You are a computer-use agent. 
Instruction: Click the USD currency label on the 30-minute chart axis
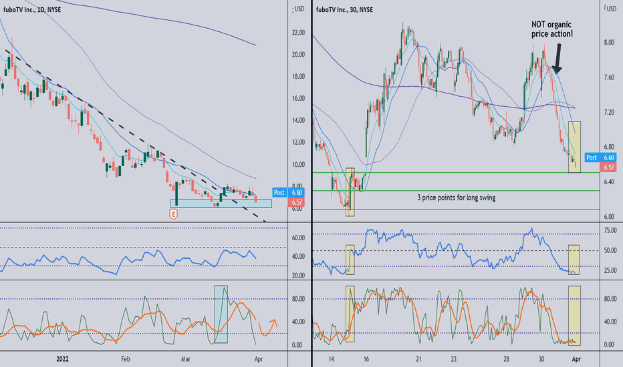611,8
